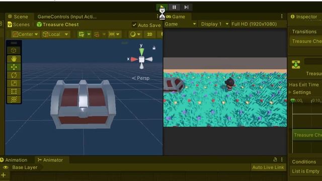Switch to the Inspector tab
The height and width of the screenshot is (181, 322).
[x=304, y=17]
